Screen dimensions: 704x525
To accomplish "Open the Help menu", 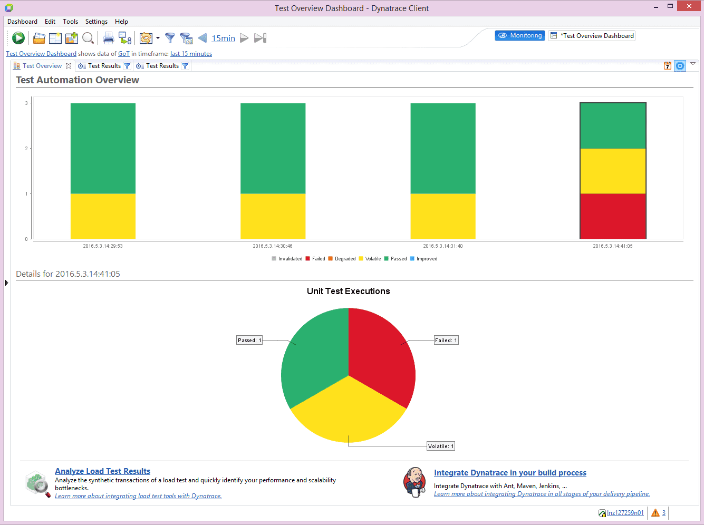I will [x=121, y=22].
